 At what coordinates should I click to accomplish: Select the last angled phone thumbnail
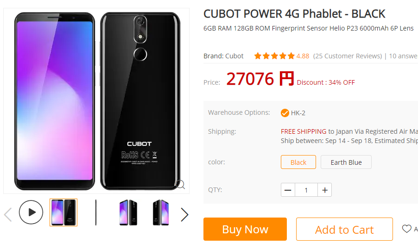coord(161,212)
